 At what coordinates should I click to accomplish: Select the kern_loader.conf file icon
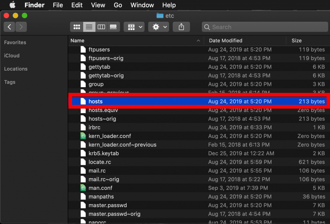click(x=83, y=136)
